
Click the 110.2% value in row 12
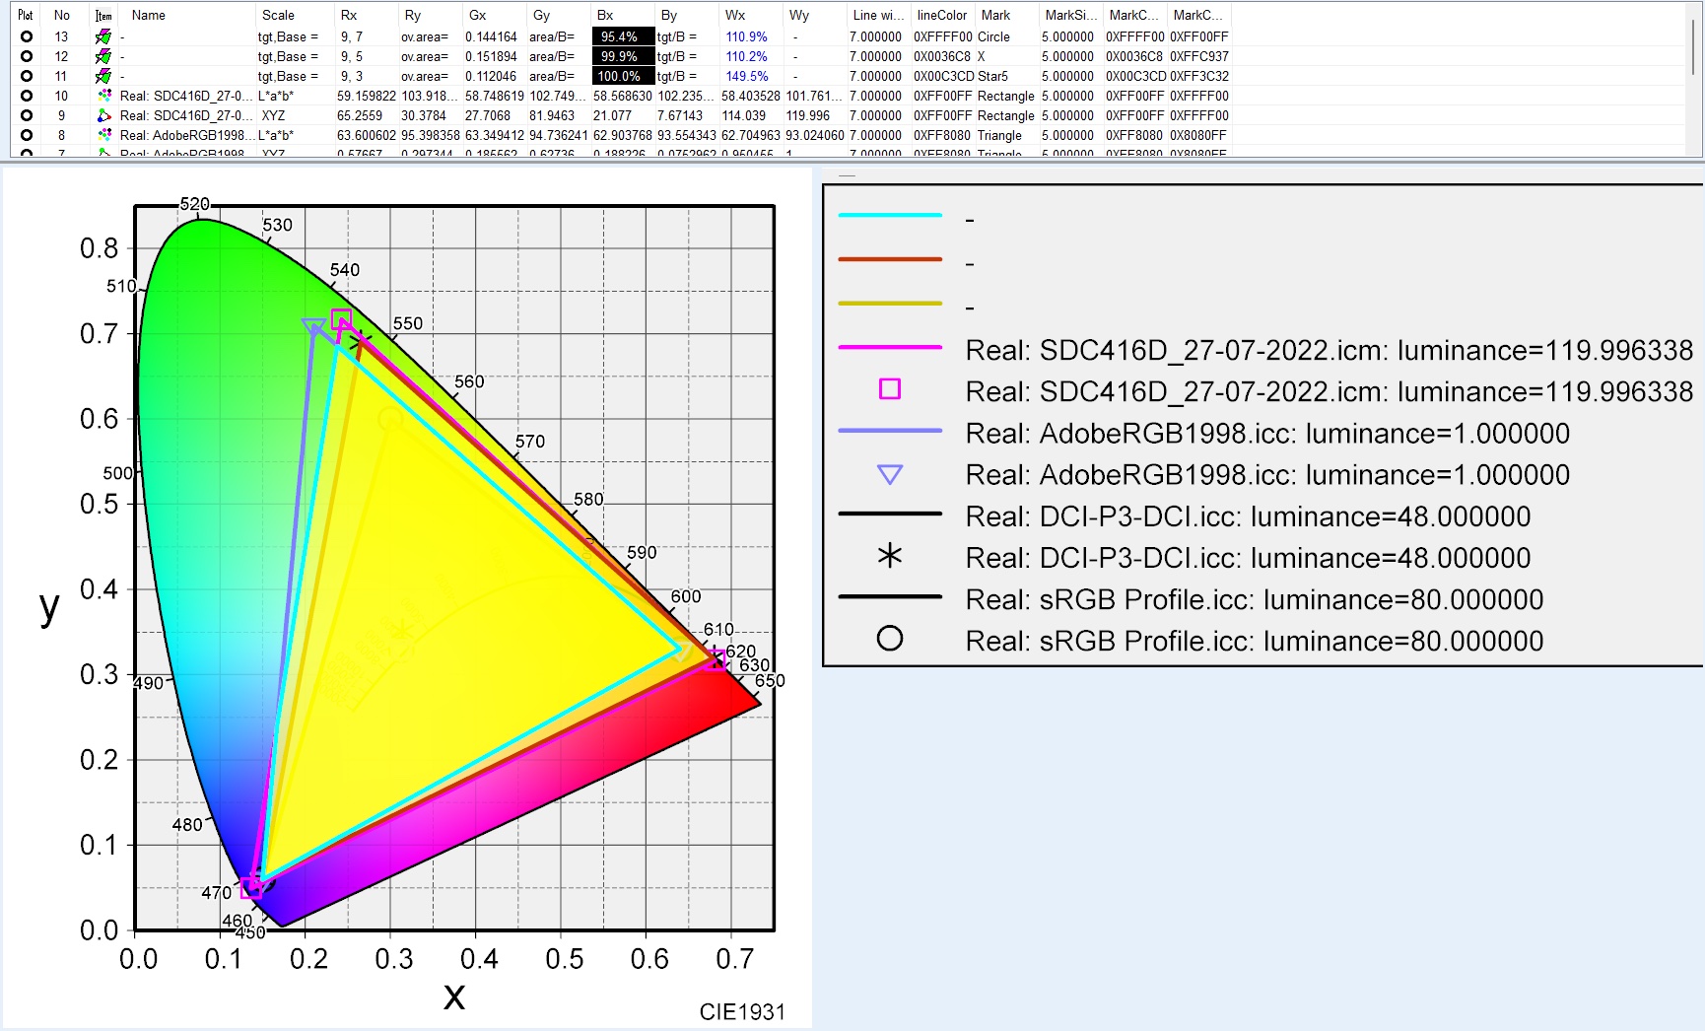tap(747, 56)
